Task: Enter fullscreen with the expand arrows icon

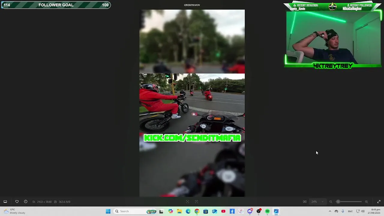Action: pyautogui.click(x=379, y=202)
